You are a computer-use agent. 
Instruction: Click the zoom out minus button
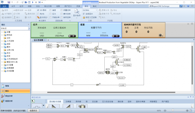pos(165,110)
